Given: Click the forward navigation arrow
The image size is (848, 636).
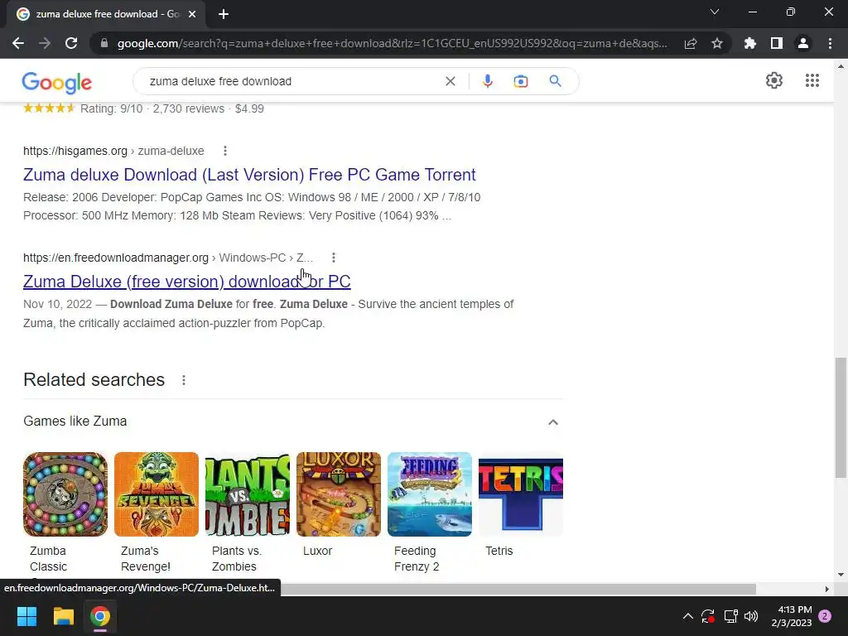Looking at the screenshot, I should [x=45, y=43].
